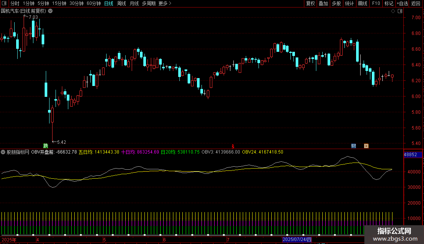Switch to 周线 weekly tab
This screenshot has height=244, width=424.
pyautogui.click(x=122, y=3)
